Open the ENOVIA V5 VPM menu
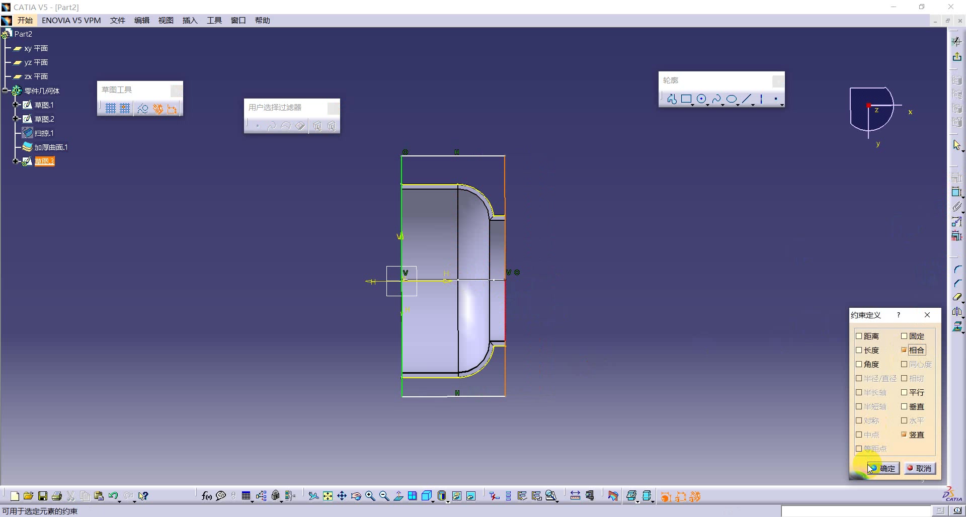The height and width of the screenshot is (517, 966). pos(71,20)
